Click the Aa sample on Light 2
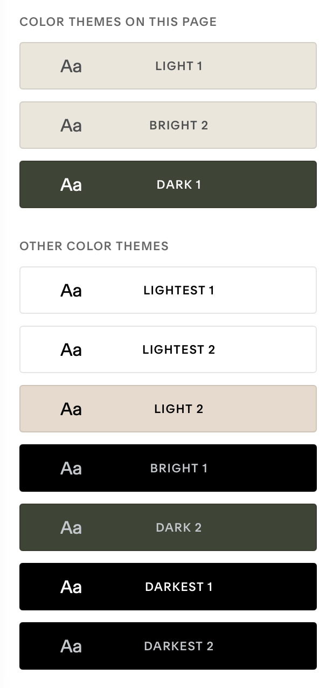Viewport: 333px width, 688px height. coord(71,409)
